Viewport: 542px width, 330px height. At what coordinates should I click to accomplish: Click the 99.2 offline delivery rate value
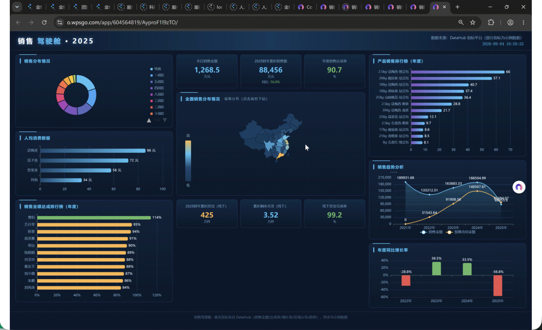[334, 215]
